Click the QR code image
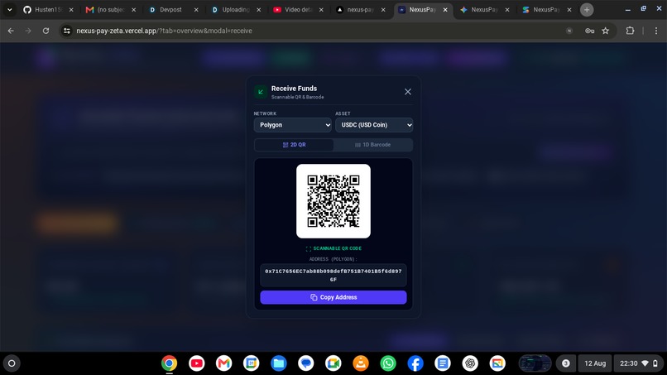This screenshot has height=375, width=667. pos(333,201)
